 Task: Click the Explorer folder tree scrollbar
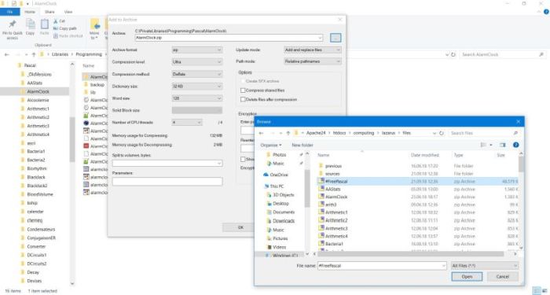[72, 138]
